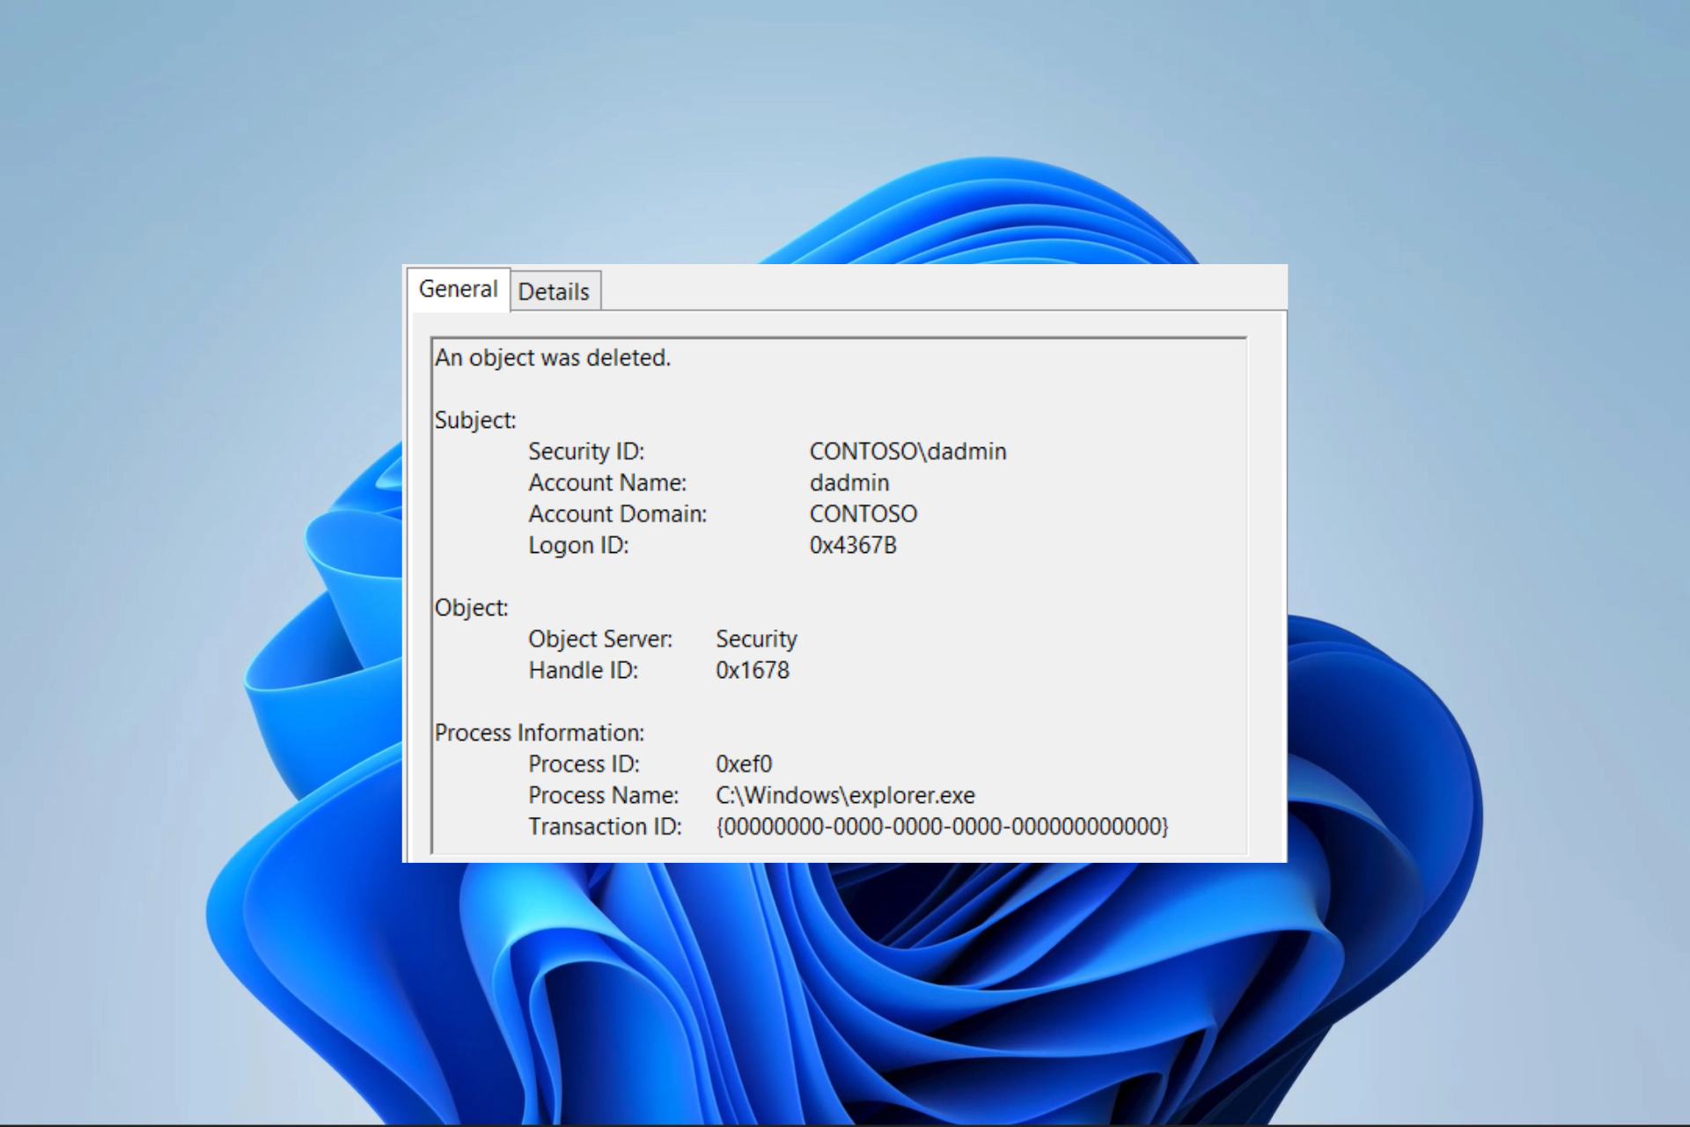This screenshot has height=1127, width=1690.
Task: Select the domain value 'CONTOSO'
Action: [x=863, y=514]
